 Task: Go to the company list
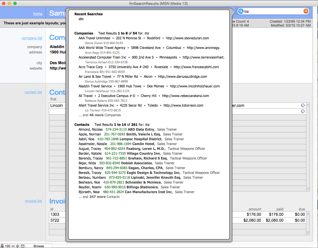(x=32, y=38)
